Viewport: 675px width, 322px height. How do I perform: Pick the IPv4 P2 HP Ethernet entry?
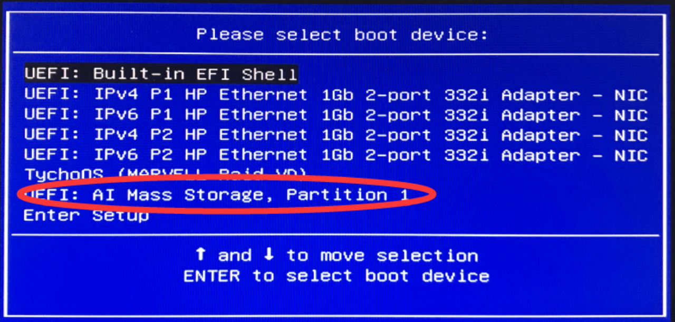335,135
